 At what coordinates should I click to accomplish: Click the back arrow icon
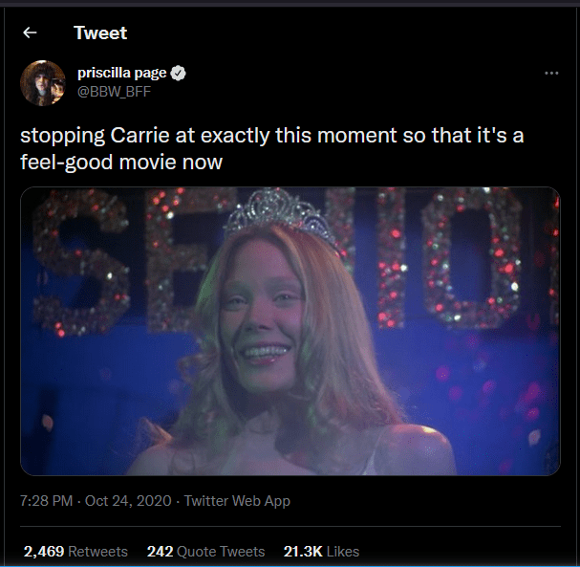pos(30,33)
